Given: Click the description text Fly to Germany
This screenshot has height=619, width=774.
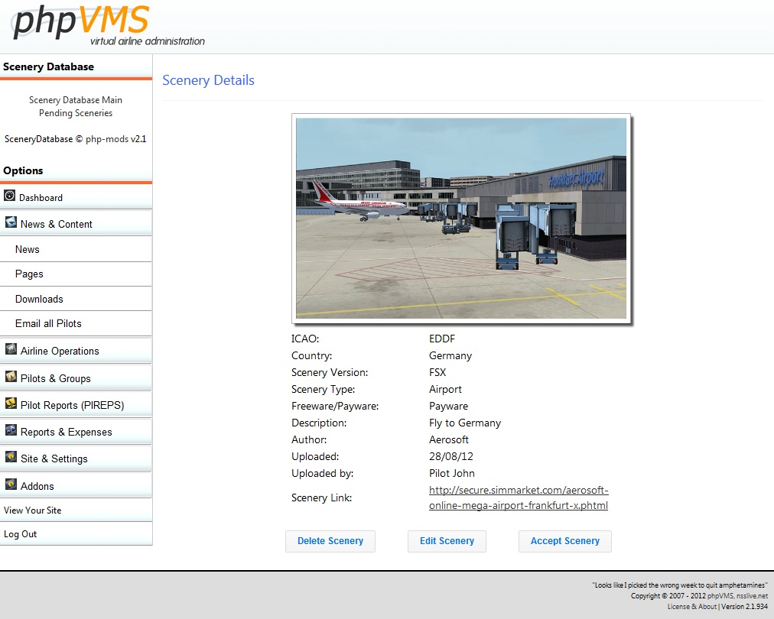Looking at the screenshot, I should [465, 423].
